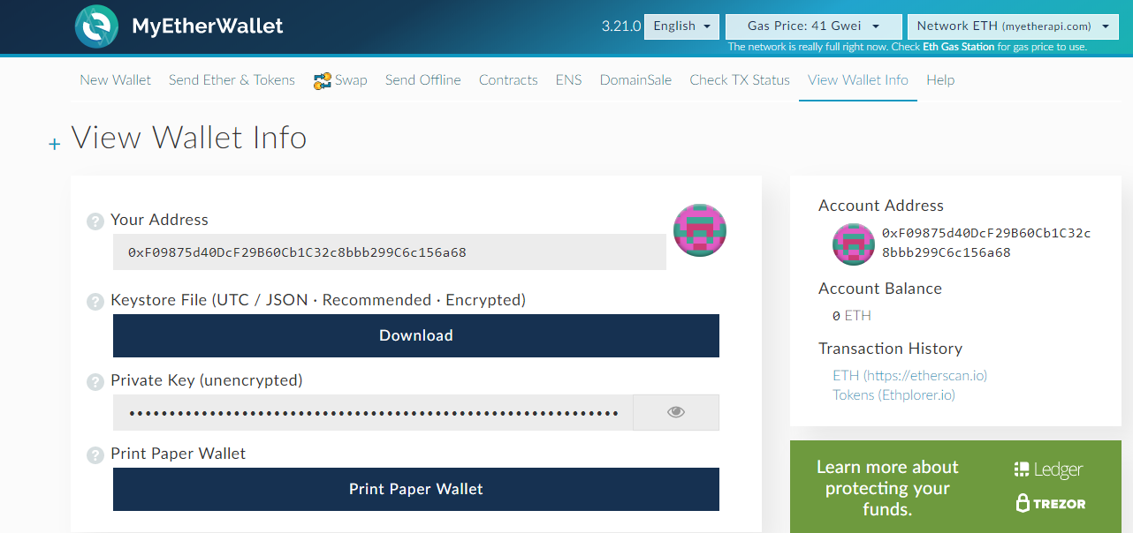Click the Print Paper Wallet button
Viewport: 1133px width, 533px height.
[416, 489]
